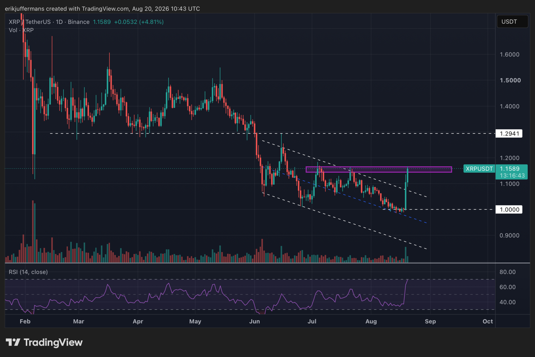Select the 1.0000 support level label
This screenshot has height=357, width=535.
509,210
